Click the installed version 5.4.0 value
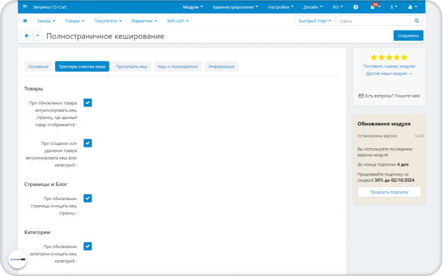 [x=419, y=136]
